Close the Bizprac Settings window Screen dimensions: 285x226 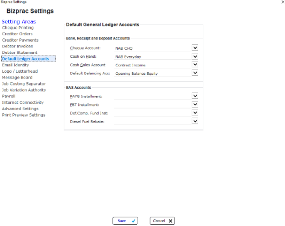click(282, 2)
